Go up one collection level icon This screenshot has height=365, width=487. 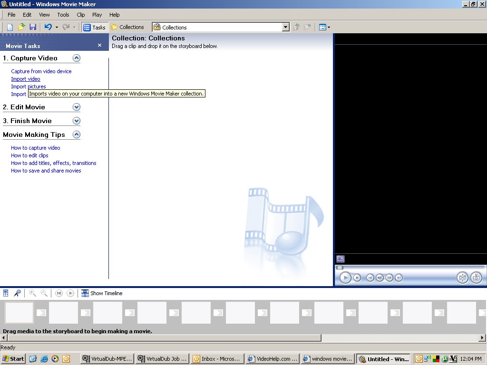click(x=297, y=27)
